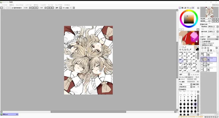Adjust the brush size slider
The height and width of the screenshot is (118, 219).
pyautogui.click(x=193, y=77)
